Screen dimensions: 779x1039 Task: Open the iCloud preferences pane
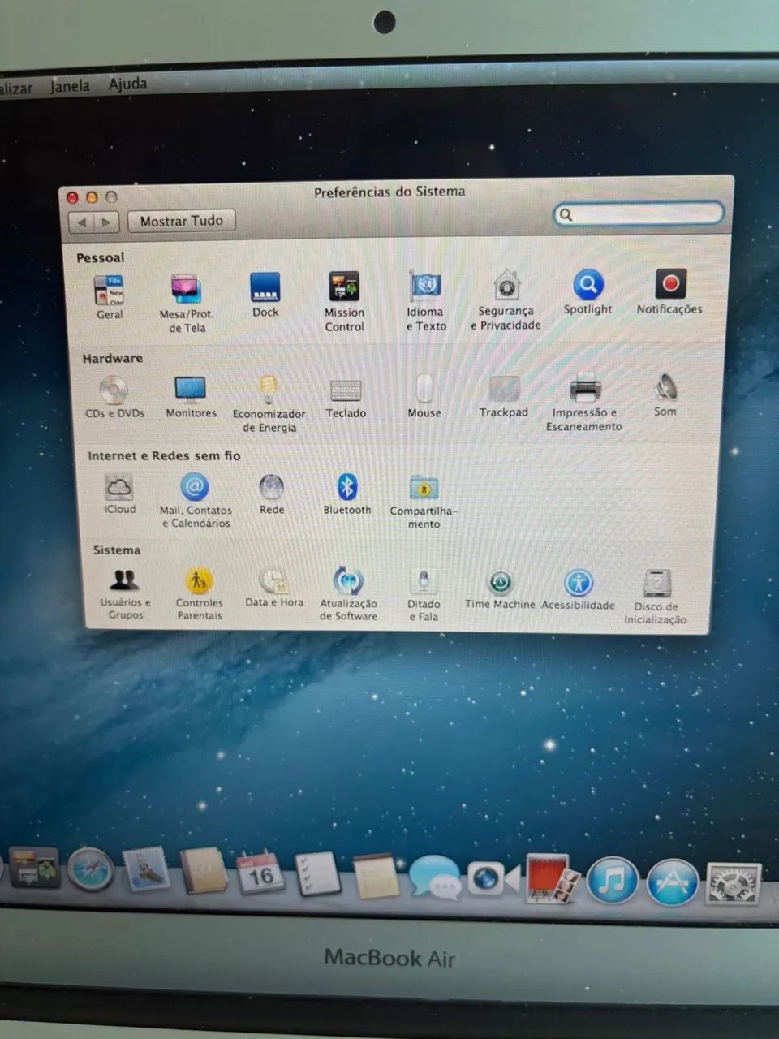pos(119,487)
